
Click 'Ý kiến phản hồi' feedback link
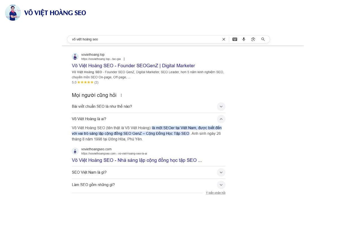click(215, 193)
